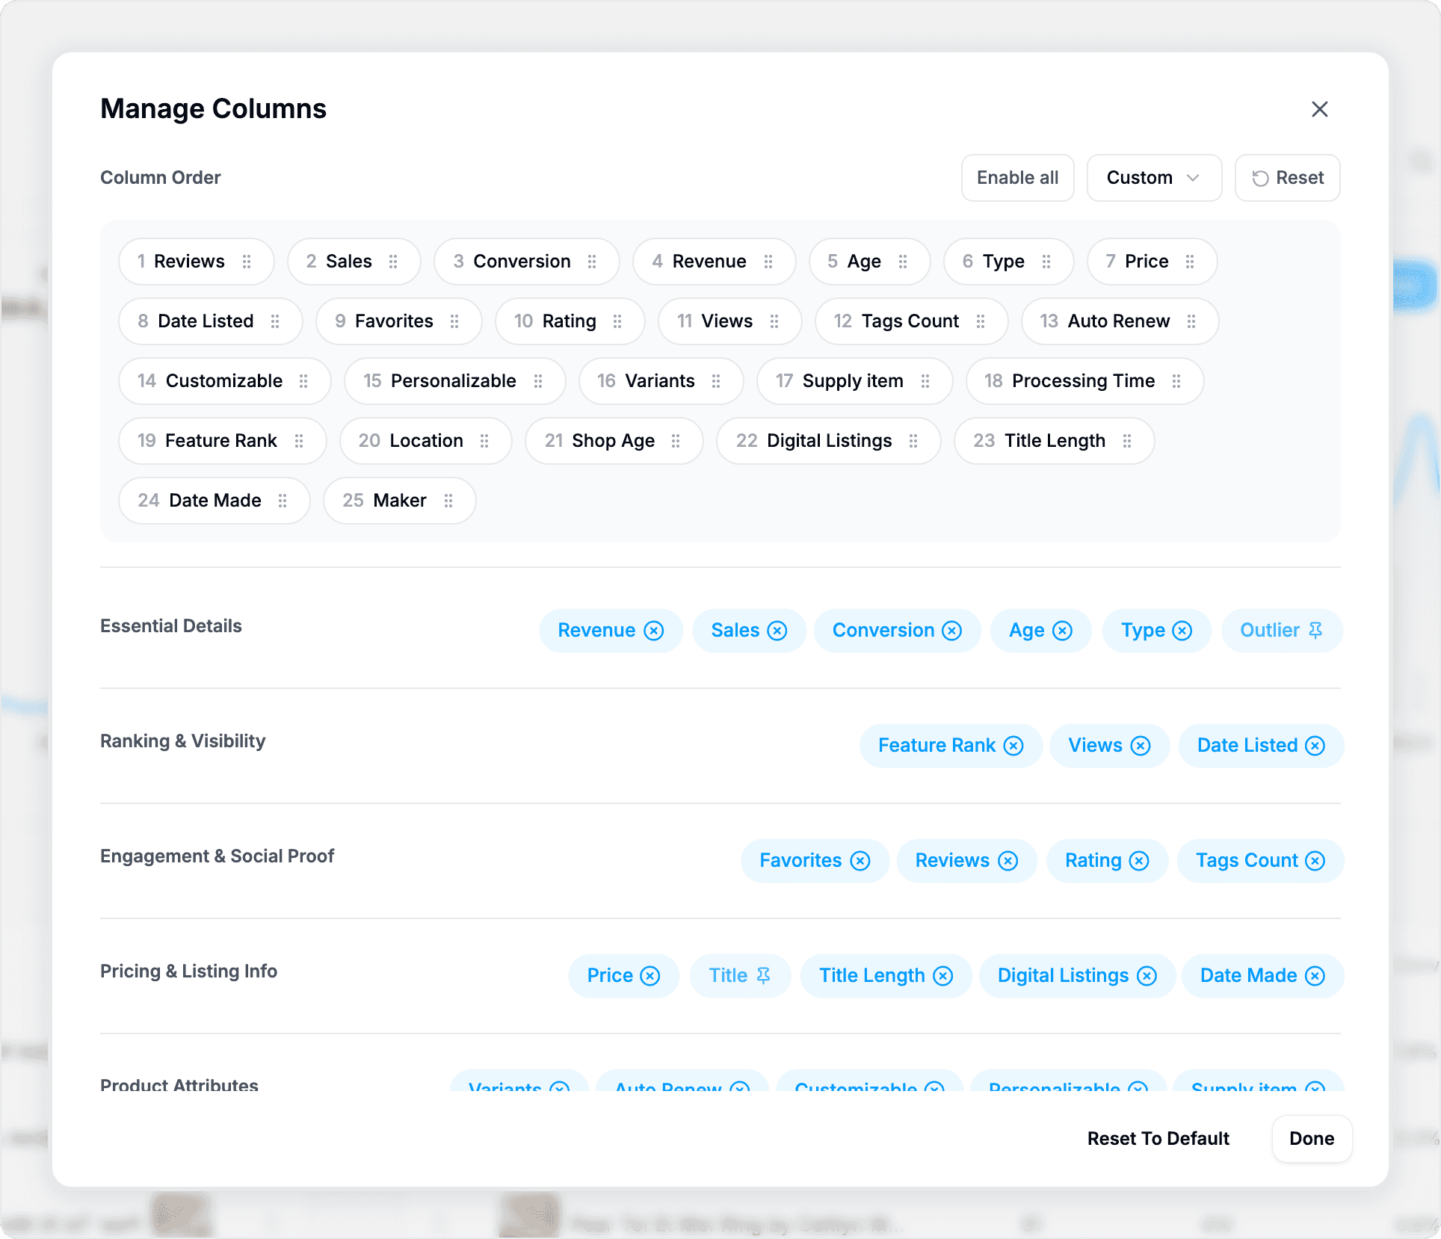Screen dimensions: 1441x1239
Task: Toggle off the Views column chip
Action: click(x=1109, y=746)
